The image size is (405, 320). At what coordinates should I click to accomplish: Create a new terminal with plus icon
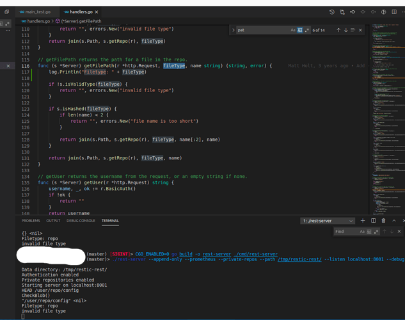pos(363,221)
